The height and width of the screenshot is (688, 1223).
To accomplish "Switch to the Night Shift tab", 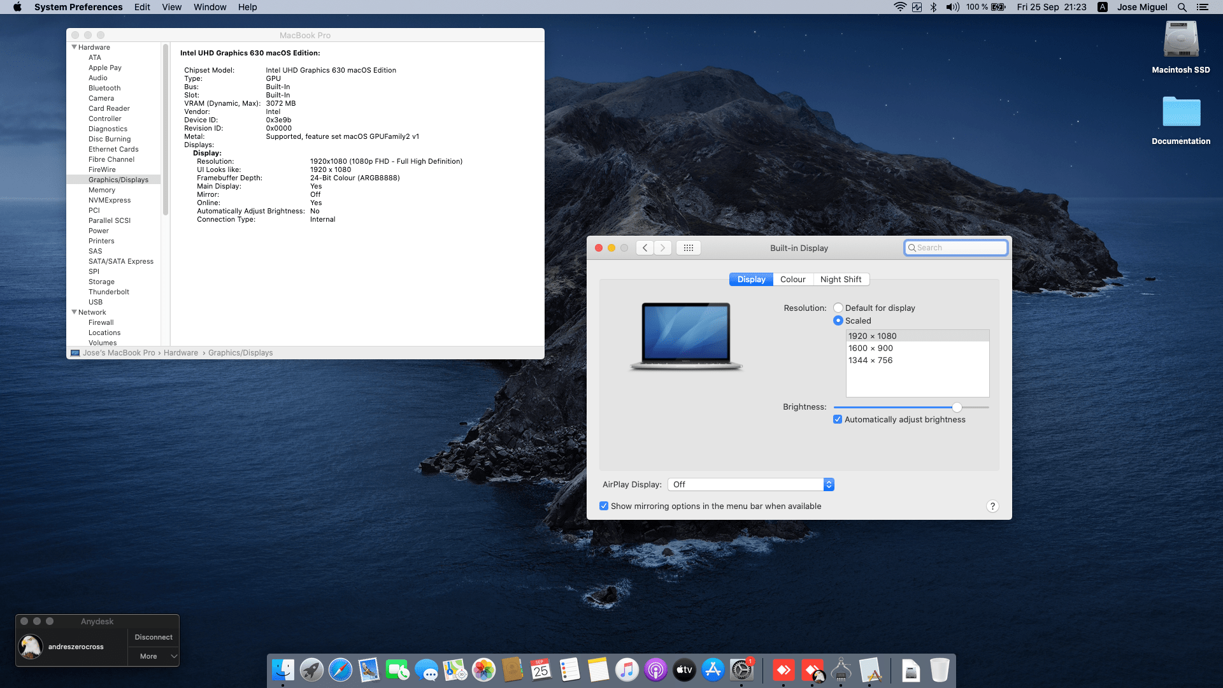I will (x=841, y=280).
